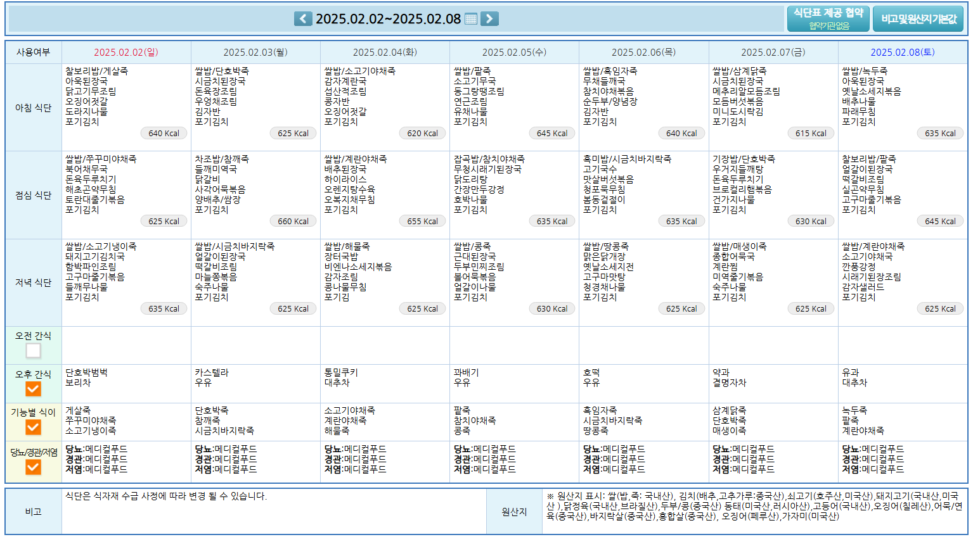This screenshot has width=973, height=537.
Task: Open the calendar date picker icon
Action: tap(470, 19)
